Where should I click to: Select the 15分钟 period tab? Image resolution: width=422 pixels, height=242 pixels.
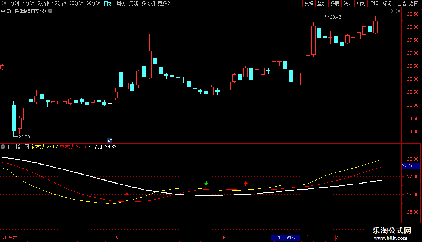click(x=59, y=3)
